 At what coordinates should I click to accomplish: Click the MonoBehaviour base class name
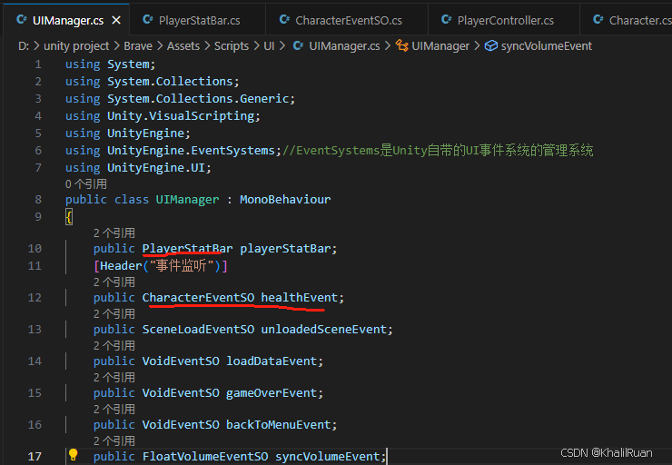coord(285,199)
